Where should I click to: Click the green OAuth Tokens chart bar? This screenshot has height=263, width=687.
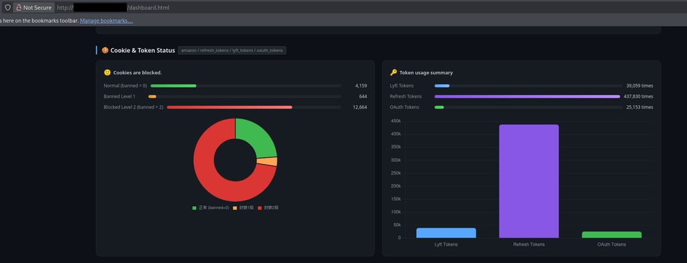612,235
